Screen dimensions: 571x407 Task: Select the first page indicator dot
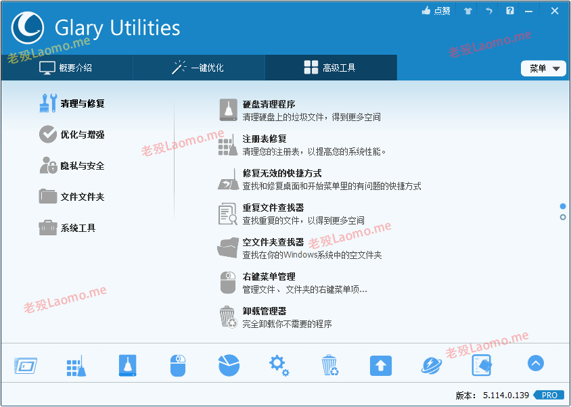[x=563, y=206]
